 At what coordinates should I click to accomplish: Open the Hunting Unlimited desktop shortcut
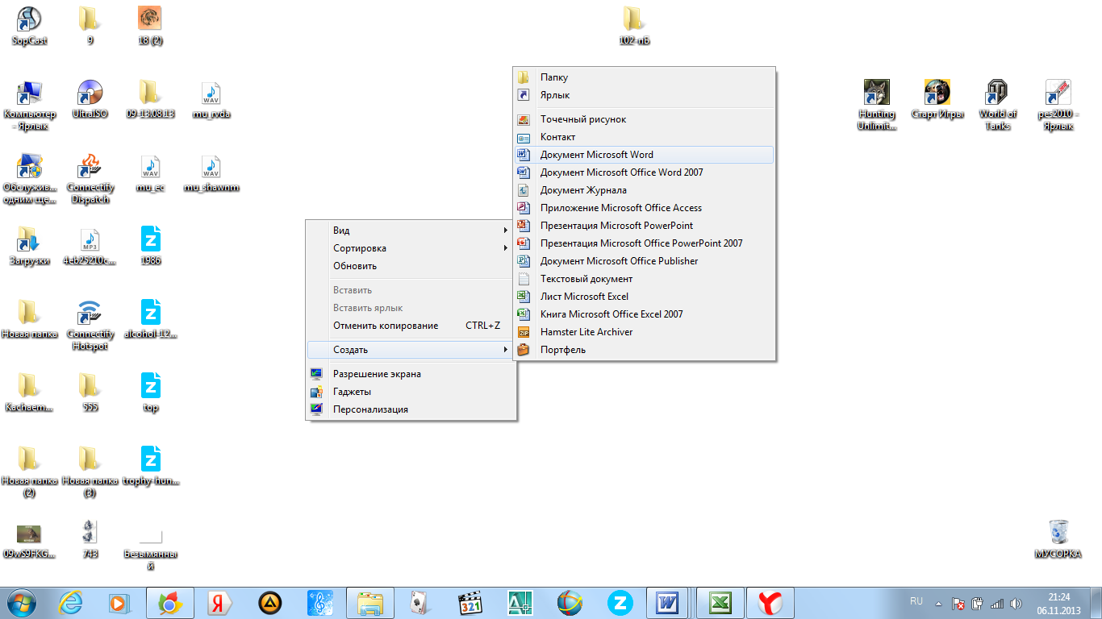click(x=876, y=93)
